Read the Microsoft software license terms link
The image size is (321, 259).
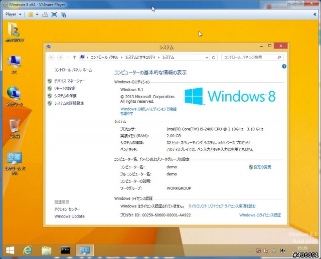tap(222, 206)
